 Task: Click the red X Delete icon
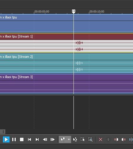101,139
